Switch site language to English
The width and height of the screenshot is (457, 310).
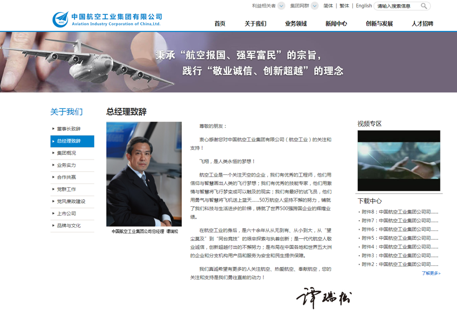(x=363, y=6)
